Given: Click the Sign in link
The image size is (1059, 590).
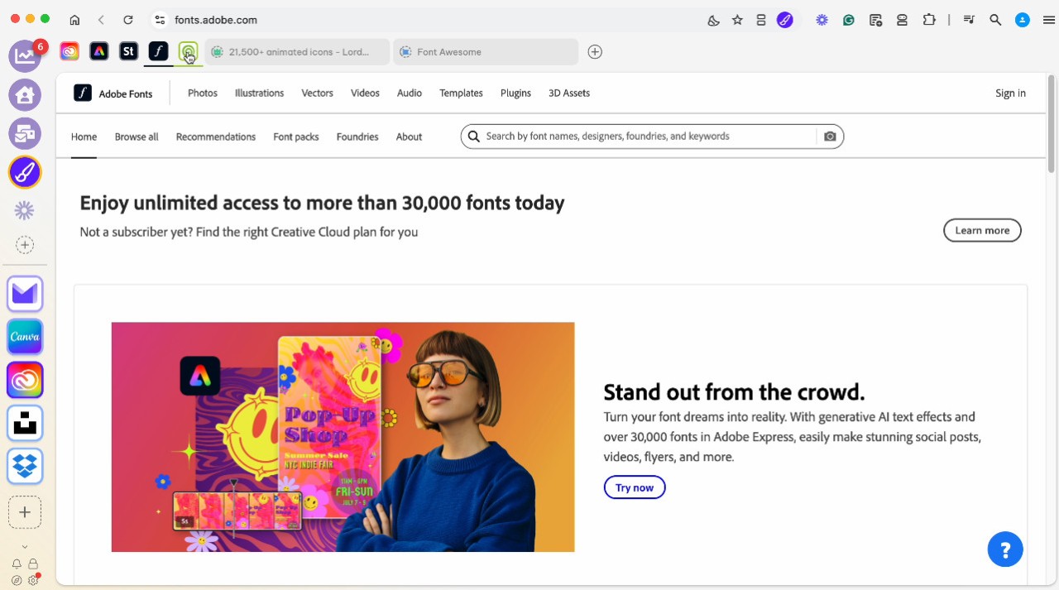Looking at the screenshot, I should [1010, 94].
